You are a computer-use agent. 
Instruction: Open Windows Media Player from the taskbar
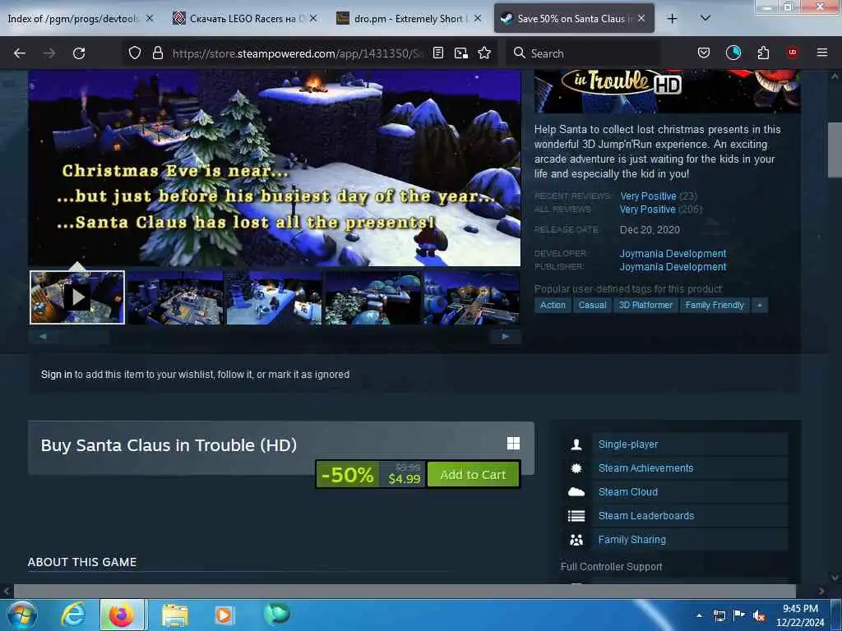click(x=224, y=615)
